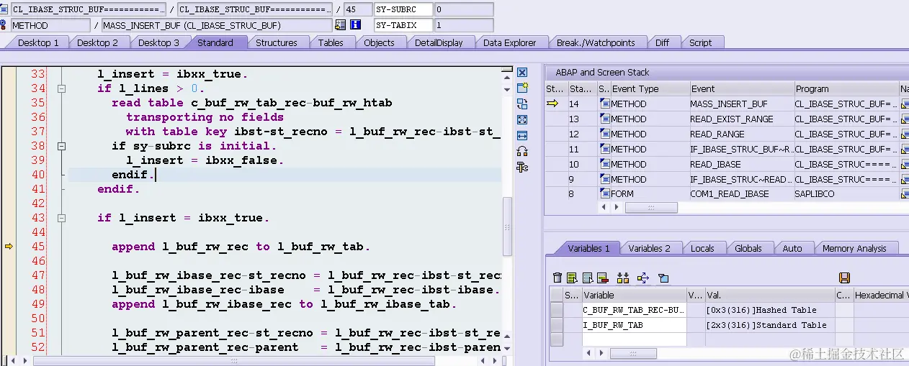Click the variables table horizontal scrollbar thumb
Image resolution: width=909 pixels, height=366 pixels.
coord(633,354)
